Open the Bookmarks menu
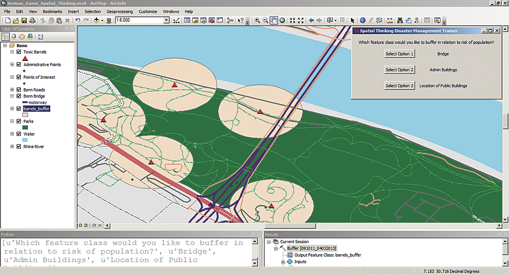Image resolution: width=509 pixels, height=275 pixels. [x=52, y=11]
